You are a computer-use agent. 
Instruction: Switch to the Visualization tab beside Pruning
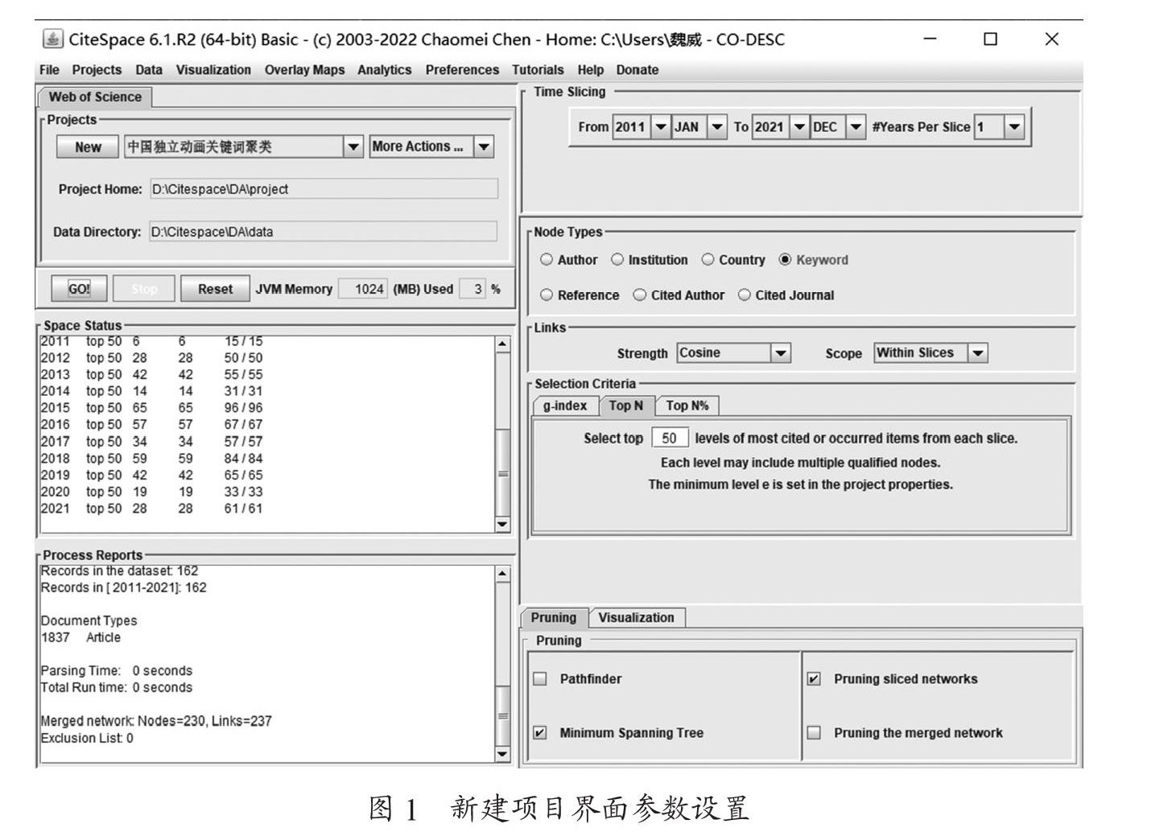636,618
